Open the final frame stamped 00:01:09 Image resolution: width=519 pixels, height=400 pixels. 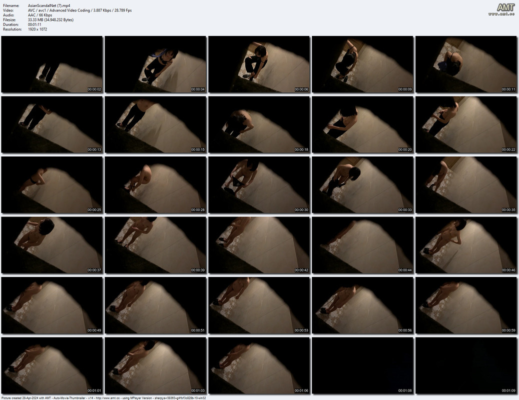(x=466, y=365)
